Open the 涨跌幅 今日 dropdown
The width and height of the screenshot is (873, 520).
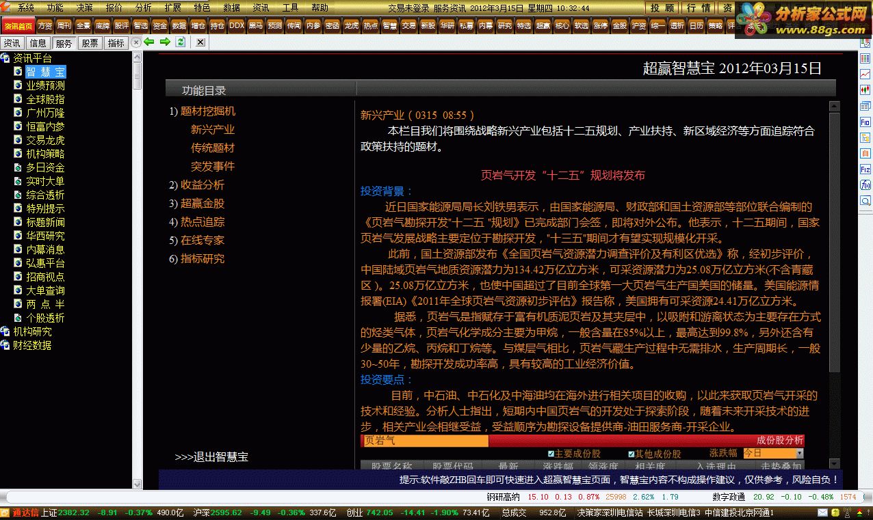pos(773,453)
